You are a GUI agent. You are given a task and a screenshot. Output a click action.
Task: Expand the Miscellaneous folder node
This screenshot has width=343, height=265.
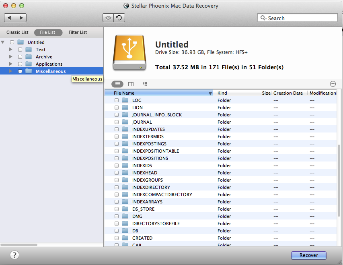coord(10,71)
